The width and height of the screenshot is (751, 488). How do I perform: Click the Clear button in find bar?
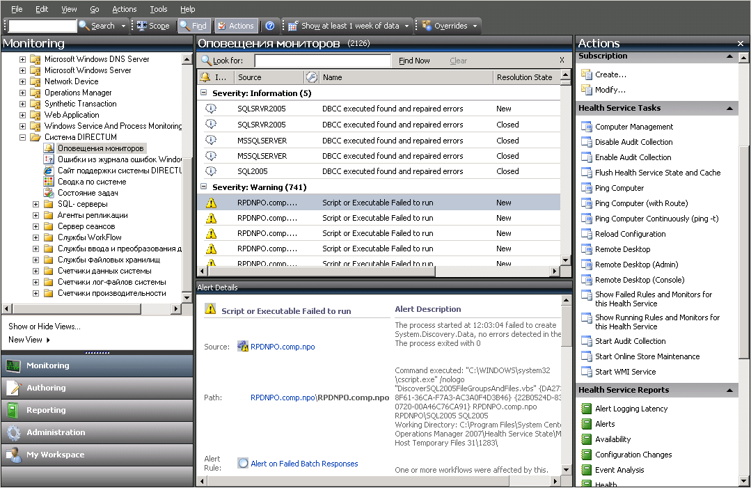(x=459, y=61)
